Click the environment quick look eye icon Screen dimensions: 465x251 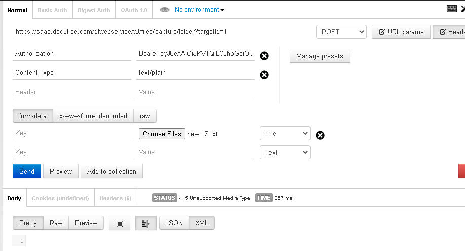coord(164,10)
